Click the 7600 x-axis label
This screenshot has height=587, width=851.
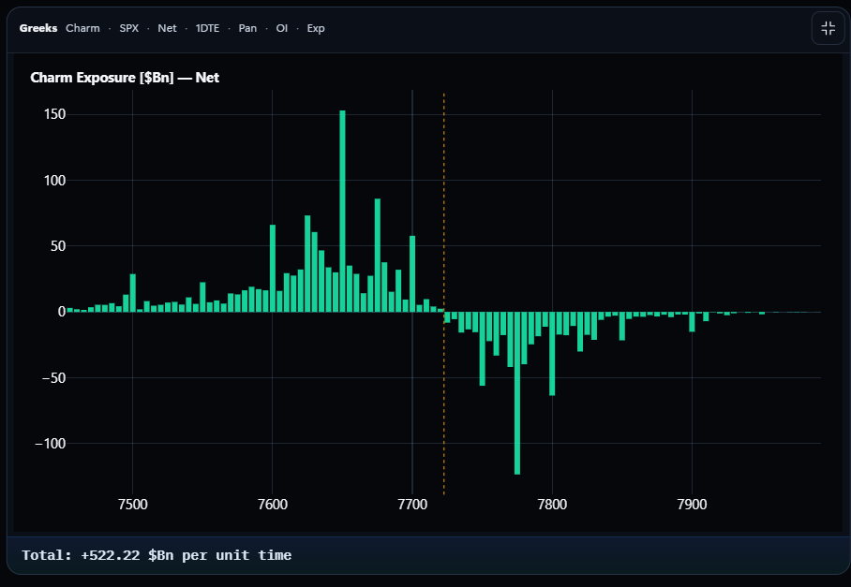273,504
